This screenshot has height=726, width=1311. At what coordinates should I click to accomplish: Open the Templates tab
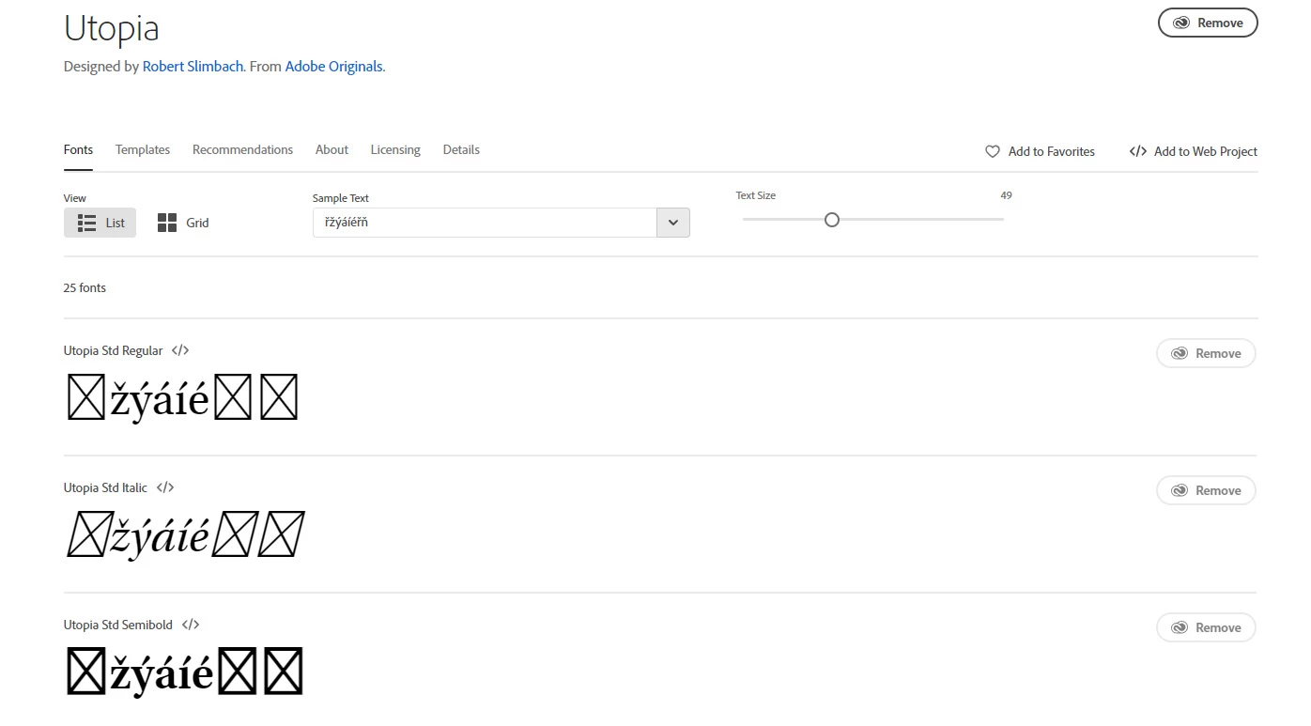click(143, 150)
